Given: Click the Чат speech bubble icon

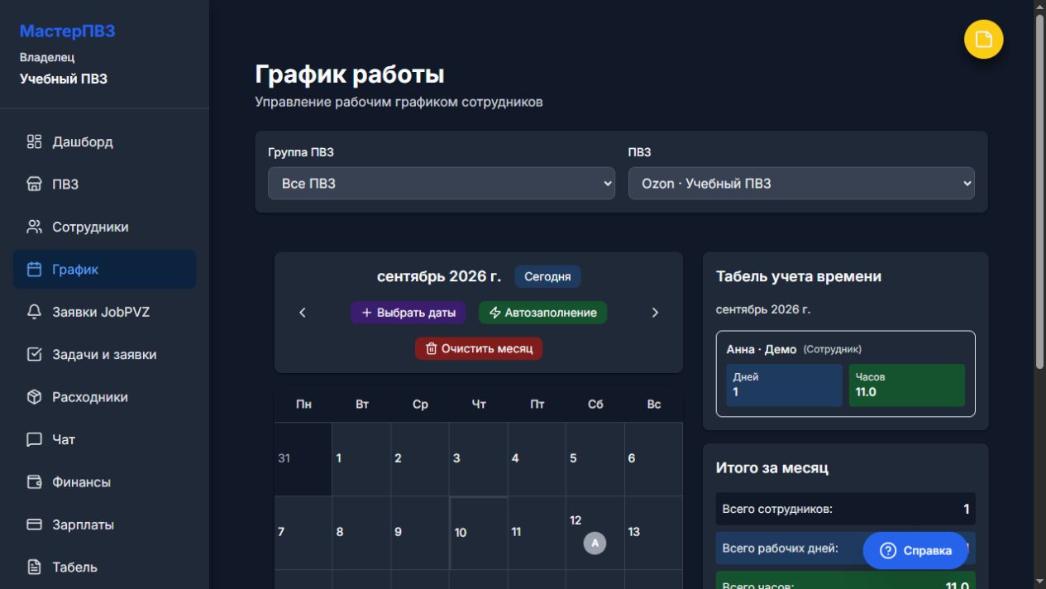Looking at the screenshot, I should (34, 440).
